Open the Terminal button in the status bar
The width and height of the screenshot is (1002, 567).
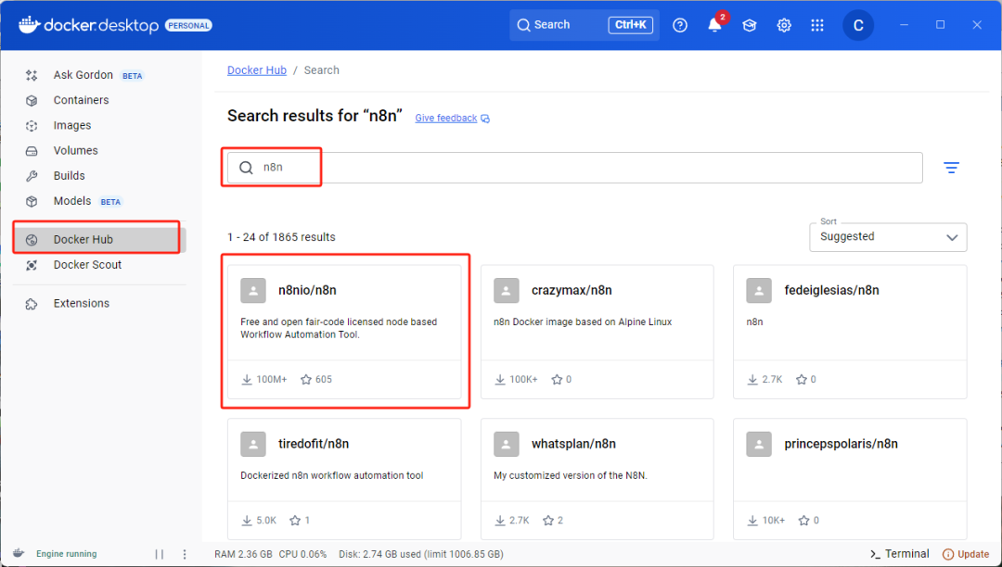pos(900,554)
